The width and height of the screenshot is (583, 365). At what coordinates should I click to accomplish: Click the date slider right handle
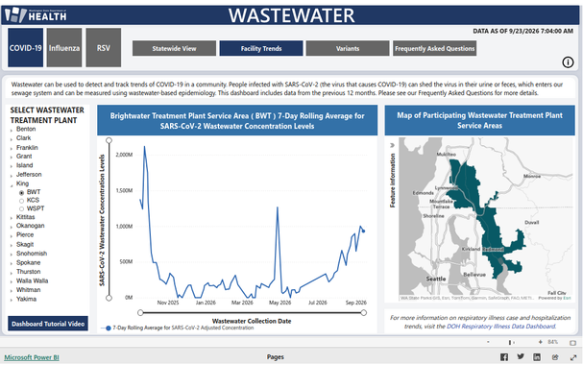click(364, 312)
